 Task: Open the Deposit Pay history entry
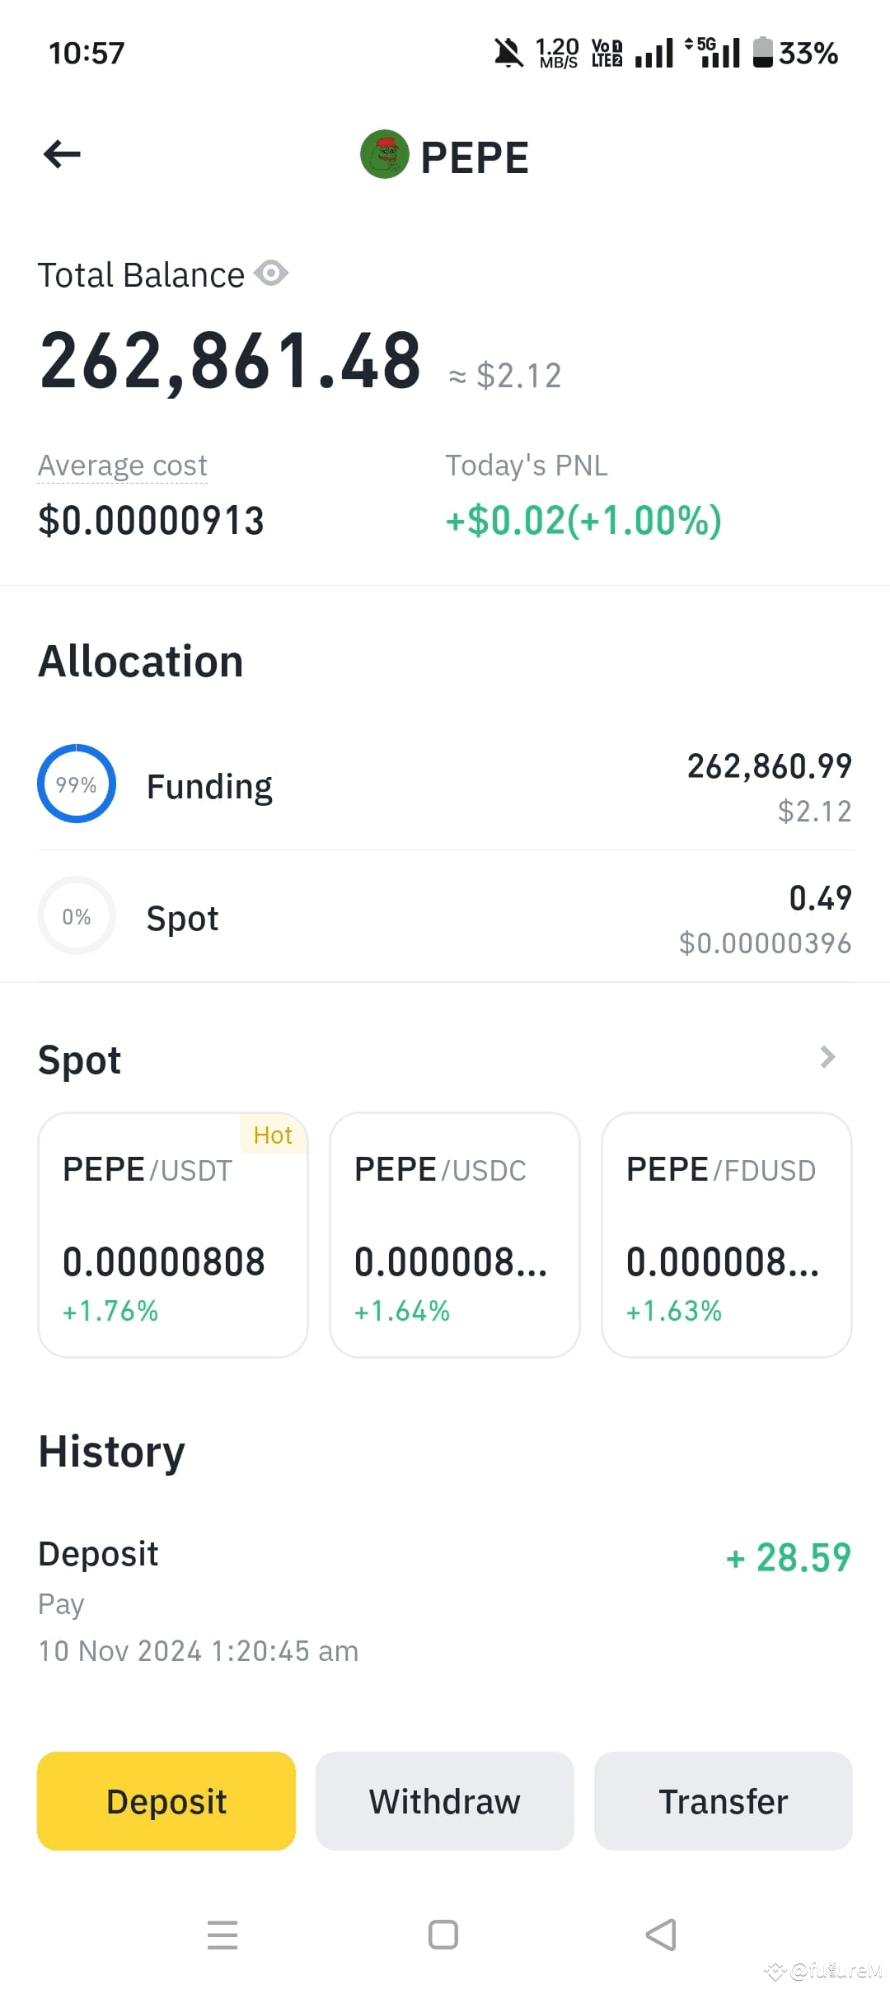pos(445,1601)
